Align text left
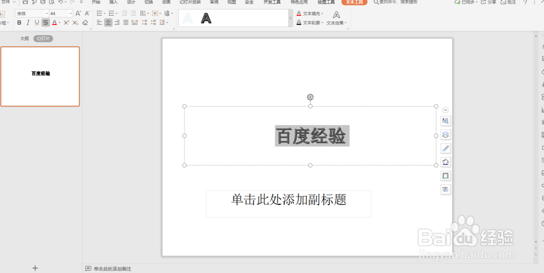 [100, 22]
